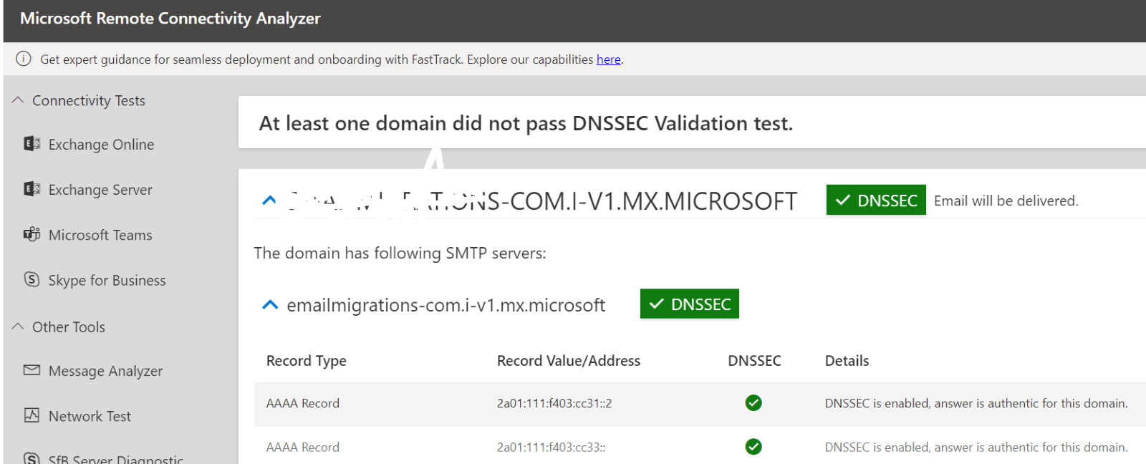This screenshot has height=464, width=1146.
Task: Select address 2a01:111:f403:cc33::
Action: (551, 447)
